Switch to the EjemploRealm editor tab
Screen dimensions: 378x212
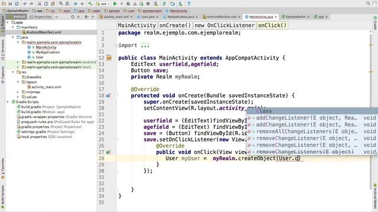[x=295, y=17]
